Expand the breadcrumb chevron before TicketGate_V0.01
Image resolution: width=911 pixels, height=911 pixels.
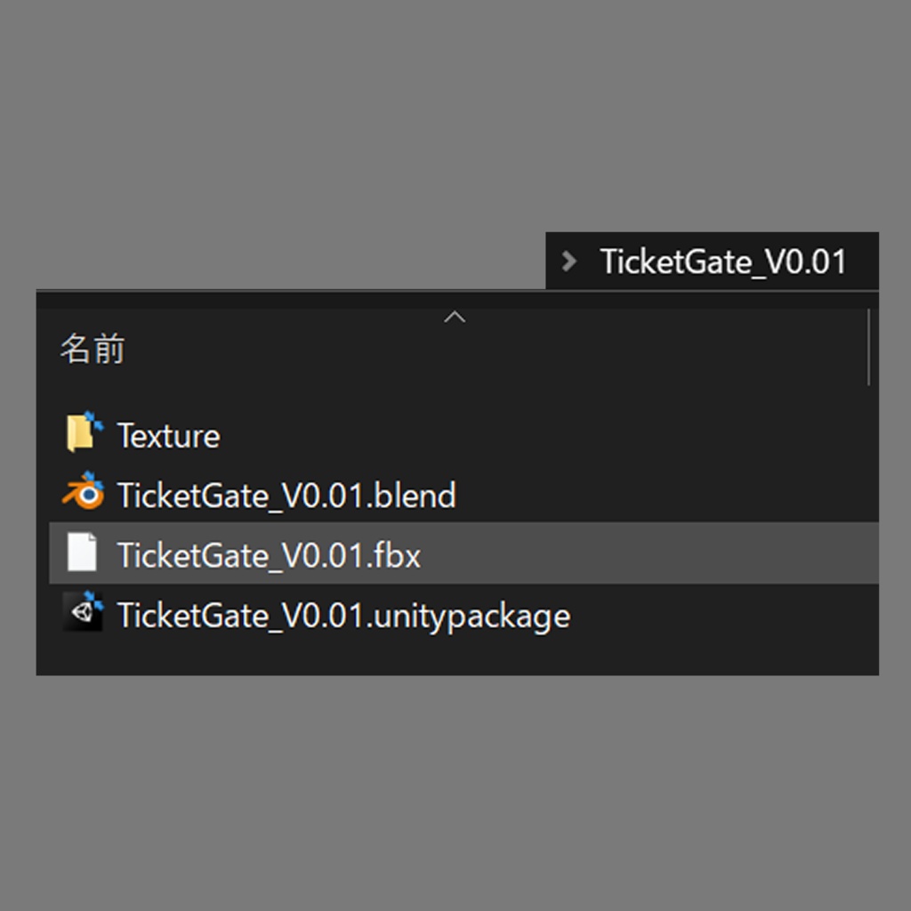point(569,262)
